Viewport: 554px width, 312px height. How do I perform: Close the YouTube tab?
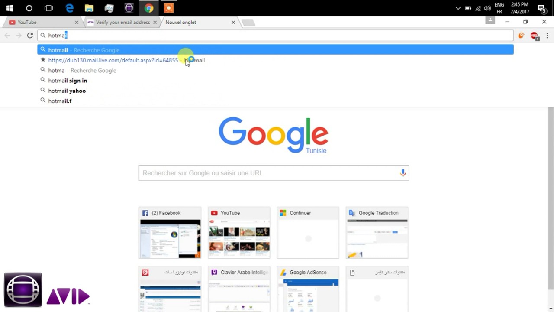click(77, 22)
